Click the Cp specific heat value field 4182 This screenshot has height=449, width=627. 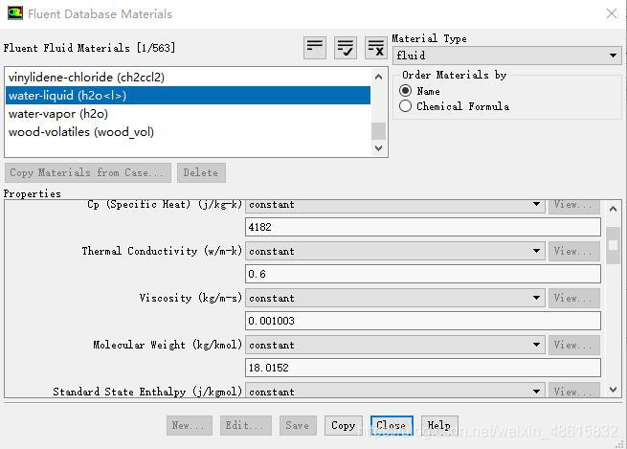(423, 227)
